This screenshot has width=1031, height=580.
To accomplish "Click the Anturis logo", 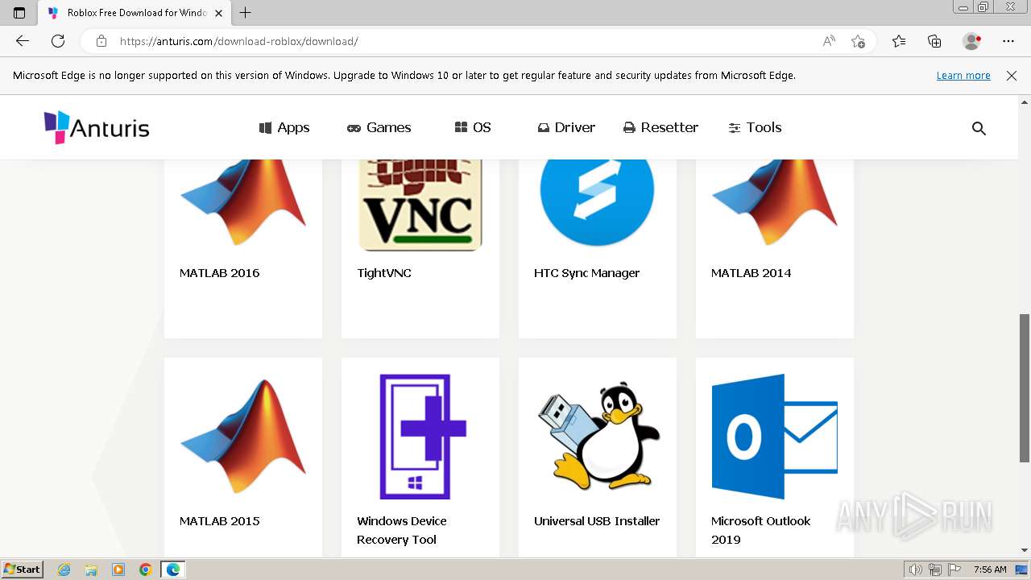I will coord(97,127).
